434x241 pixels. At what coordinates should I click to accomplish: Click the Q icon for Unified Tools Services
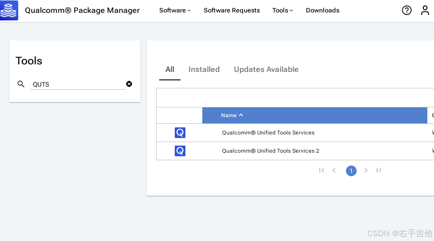(180, 133)
